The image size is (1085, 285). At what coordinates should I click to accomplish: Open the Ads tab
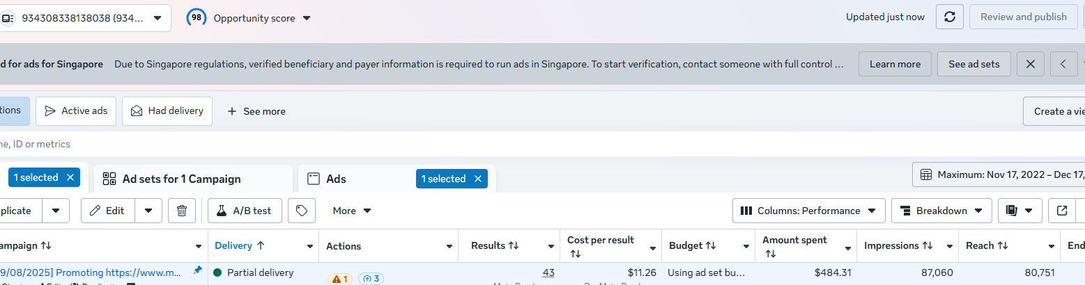336,179
